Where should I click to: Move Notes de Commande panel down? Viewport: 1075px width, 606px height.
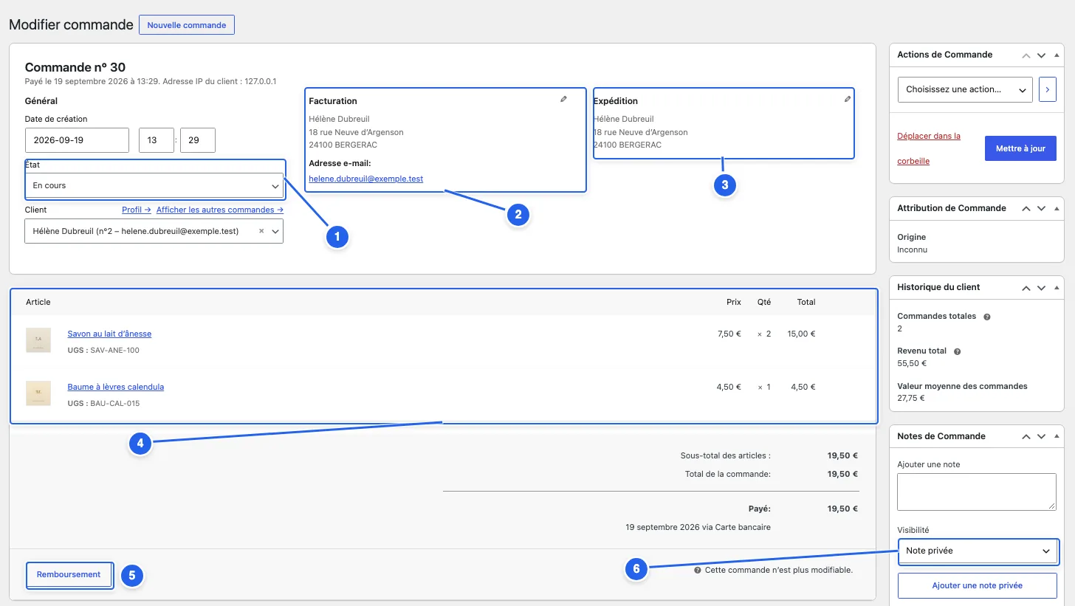pos(1041,437)
